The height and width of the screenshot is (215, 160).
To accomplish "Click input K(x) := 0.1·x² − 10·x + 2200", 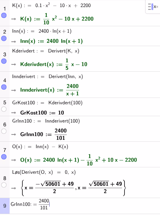I will point(52,5).
